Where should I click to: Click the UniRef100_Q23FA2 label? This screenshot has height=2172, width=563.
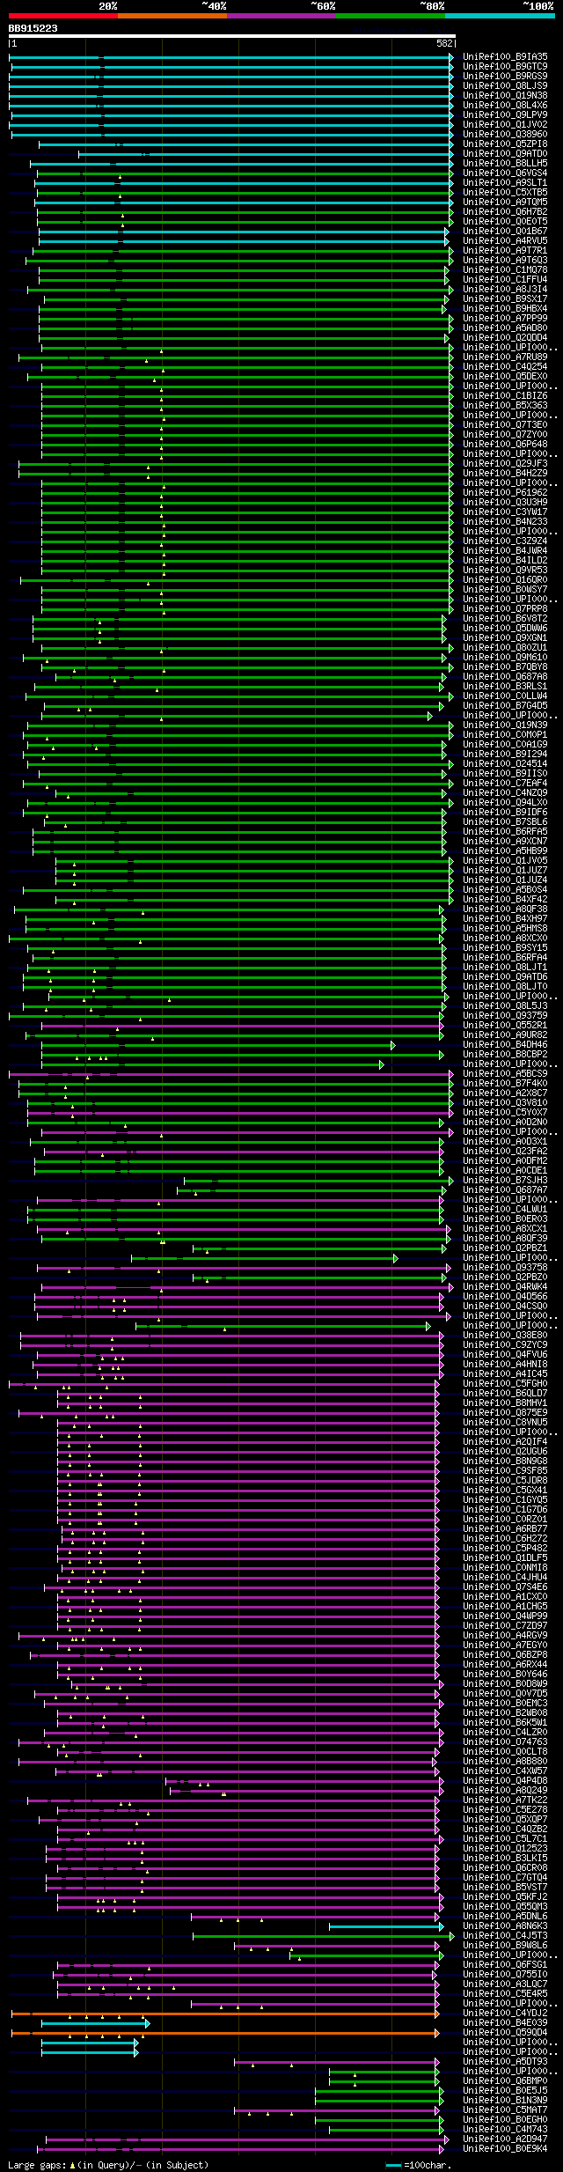click(x=505, y=1152)
